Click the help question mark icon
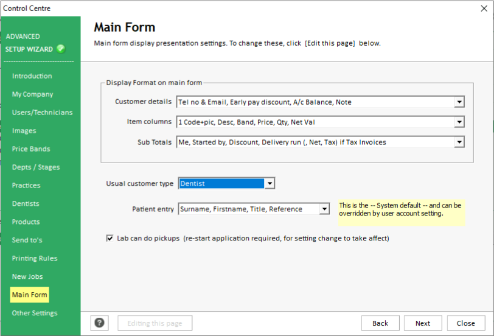Screen dimensions: 494x336 pyautogui.click(x=99, y=323)
